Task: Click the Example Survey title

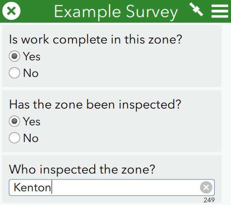Action: (x=116, y=12)
